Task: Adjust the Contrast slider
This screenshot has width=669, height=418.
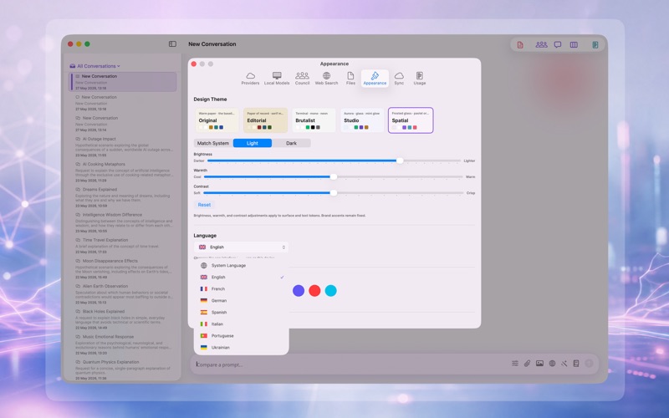Action: 334,193
